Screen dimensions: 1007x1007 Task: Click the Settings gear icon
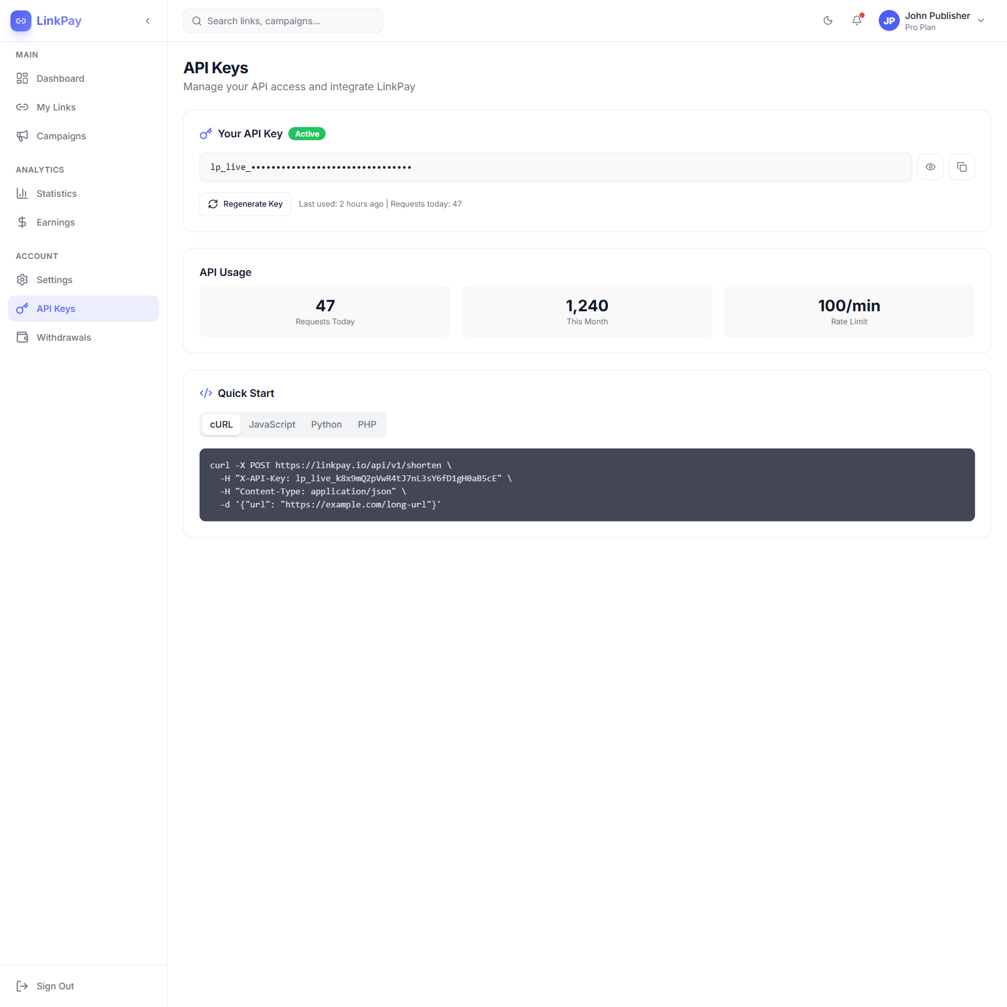click(22, 280)
